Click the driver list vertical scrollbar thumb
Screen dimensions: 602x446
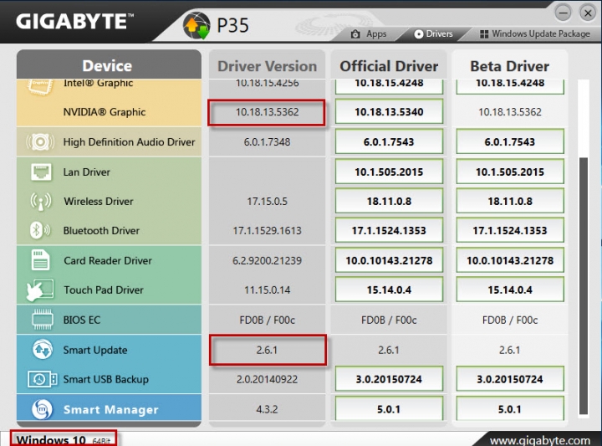[584, 286]
